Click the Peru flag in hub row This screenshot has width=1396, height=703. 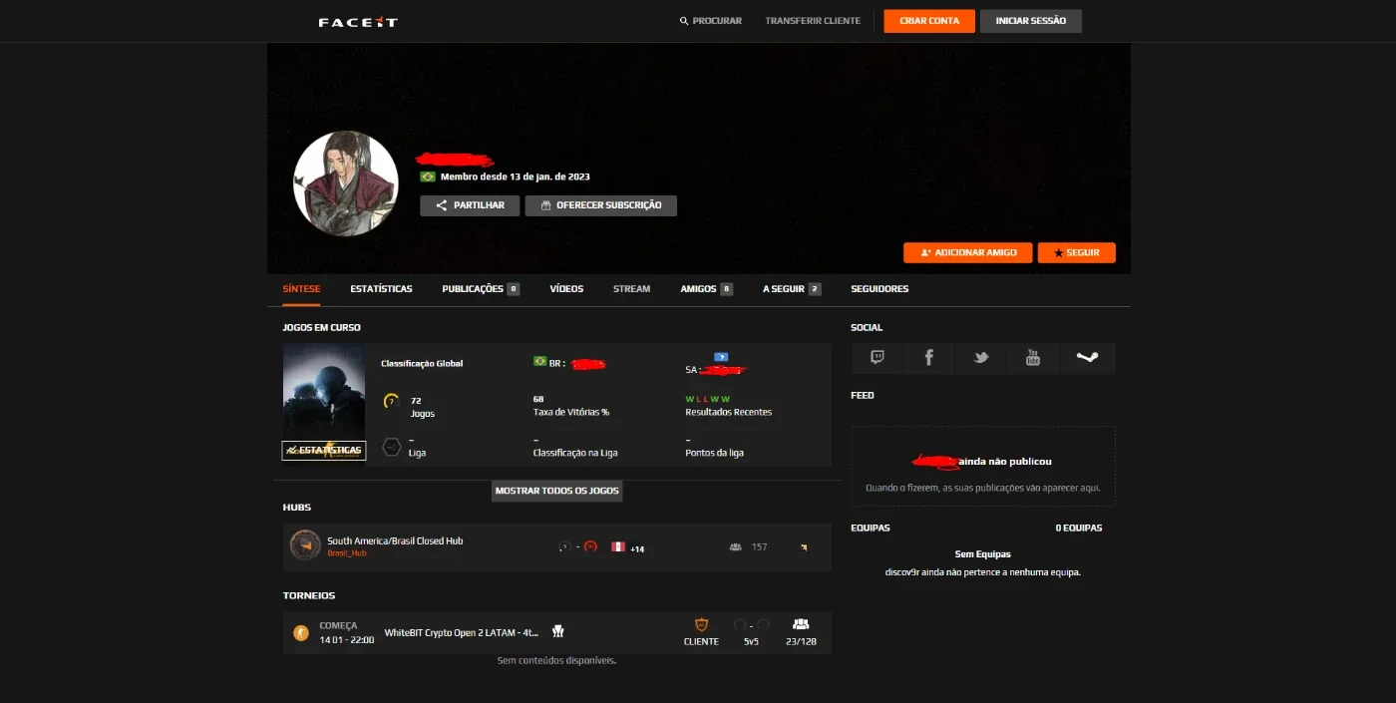618,547
